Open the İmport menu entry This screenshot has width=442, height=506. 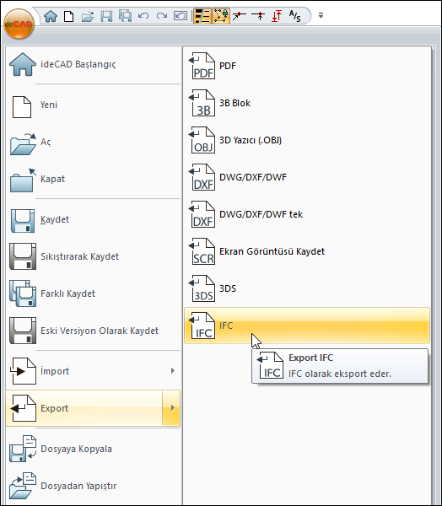(84, 371)
